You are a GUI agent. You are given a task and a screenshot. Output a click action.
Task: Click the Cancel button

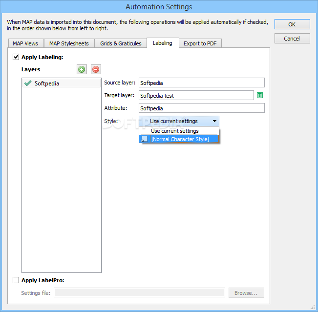coord(292,39)
